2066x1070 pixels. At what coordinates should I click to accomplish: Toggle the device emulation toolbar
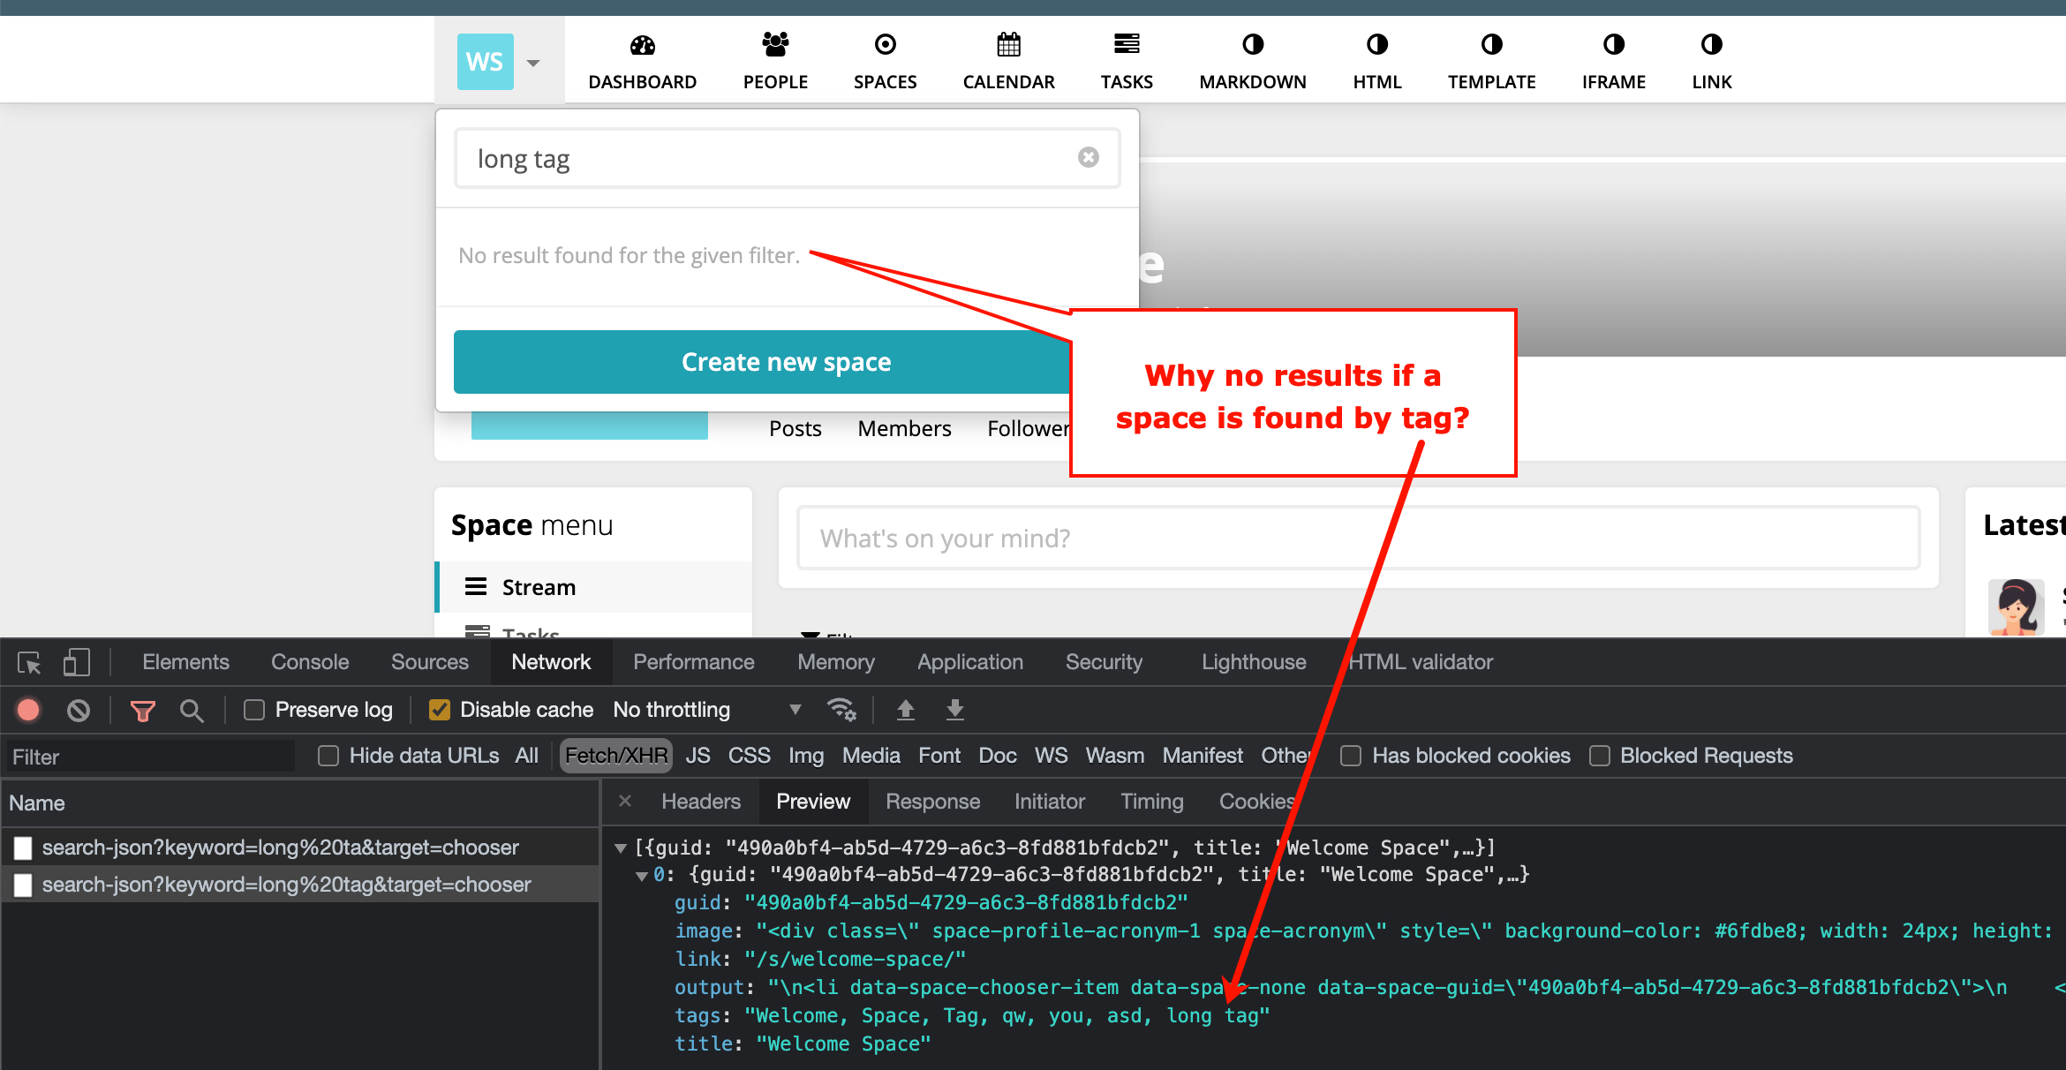point(77,662)
